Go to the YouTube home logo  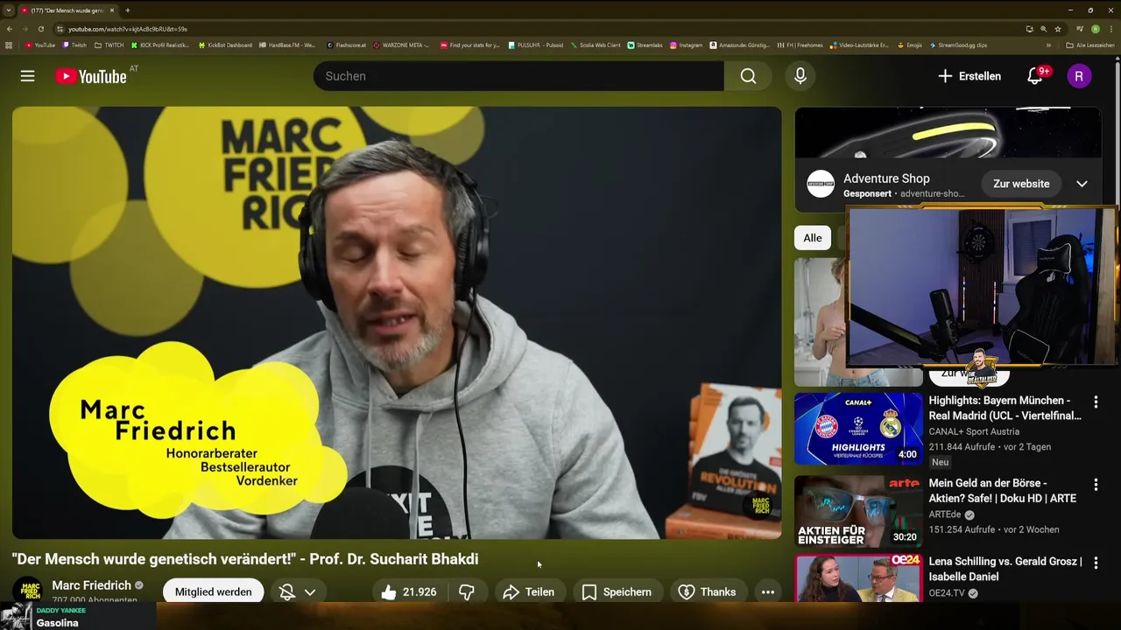[x=91, y=76]
